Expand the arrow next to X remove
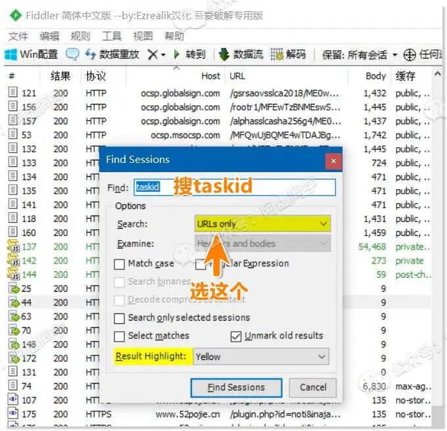The image size is (447, 431). pos(163,55)
